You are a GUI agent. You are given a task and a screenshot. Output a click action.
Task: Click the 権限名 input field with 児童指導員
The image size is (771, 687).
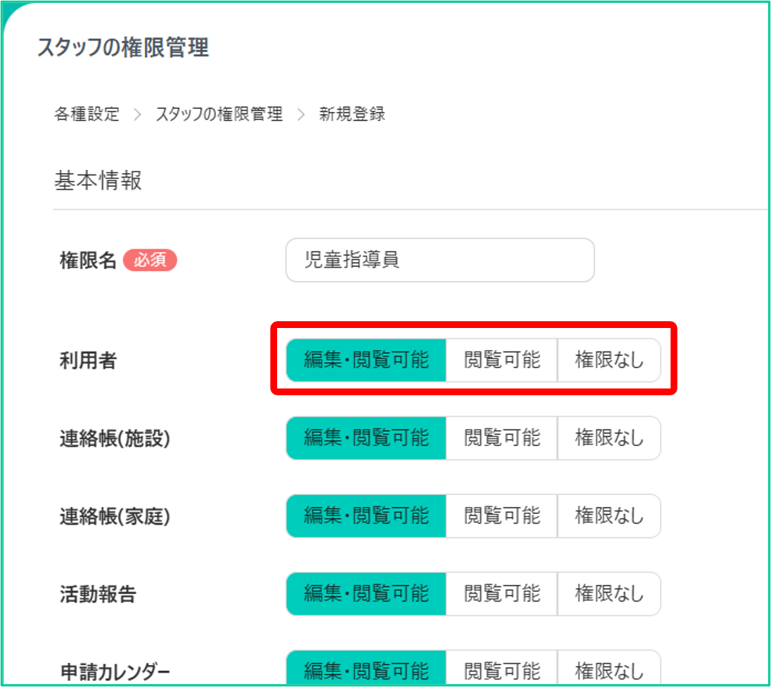coord(440,260)
